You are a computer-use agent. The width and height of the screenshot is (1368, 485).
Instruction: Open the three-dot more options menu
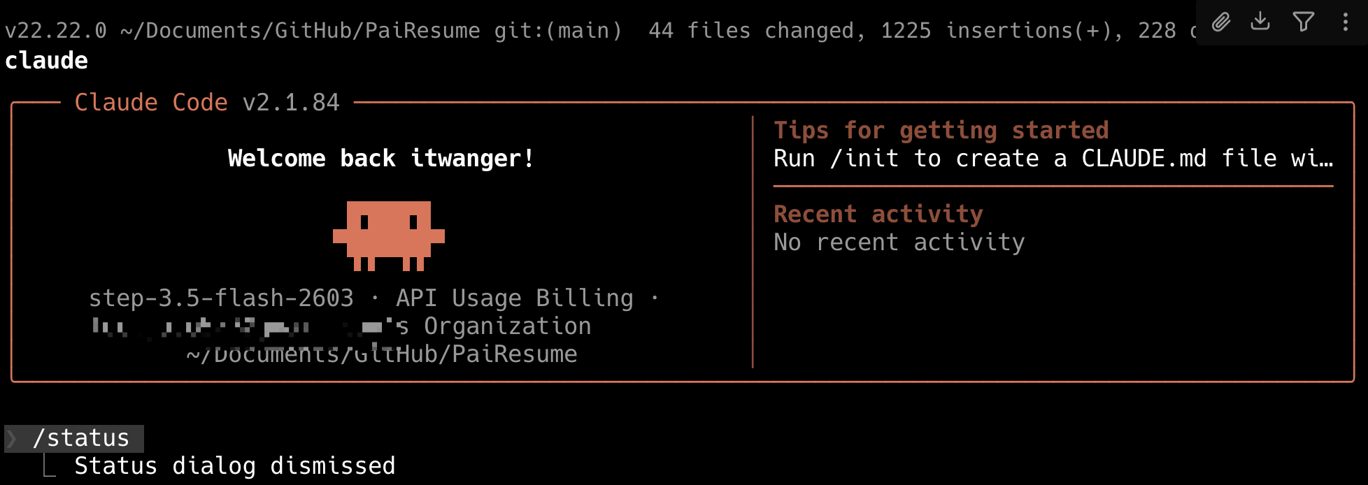(1345, 22)
